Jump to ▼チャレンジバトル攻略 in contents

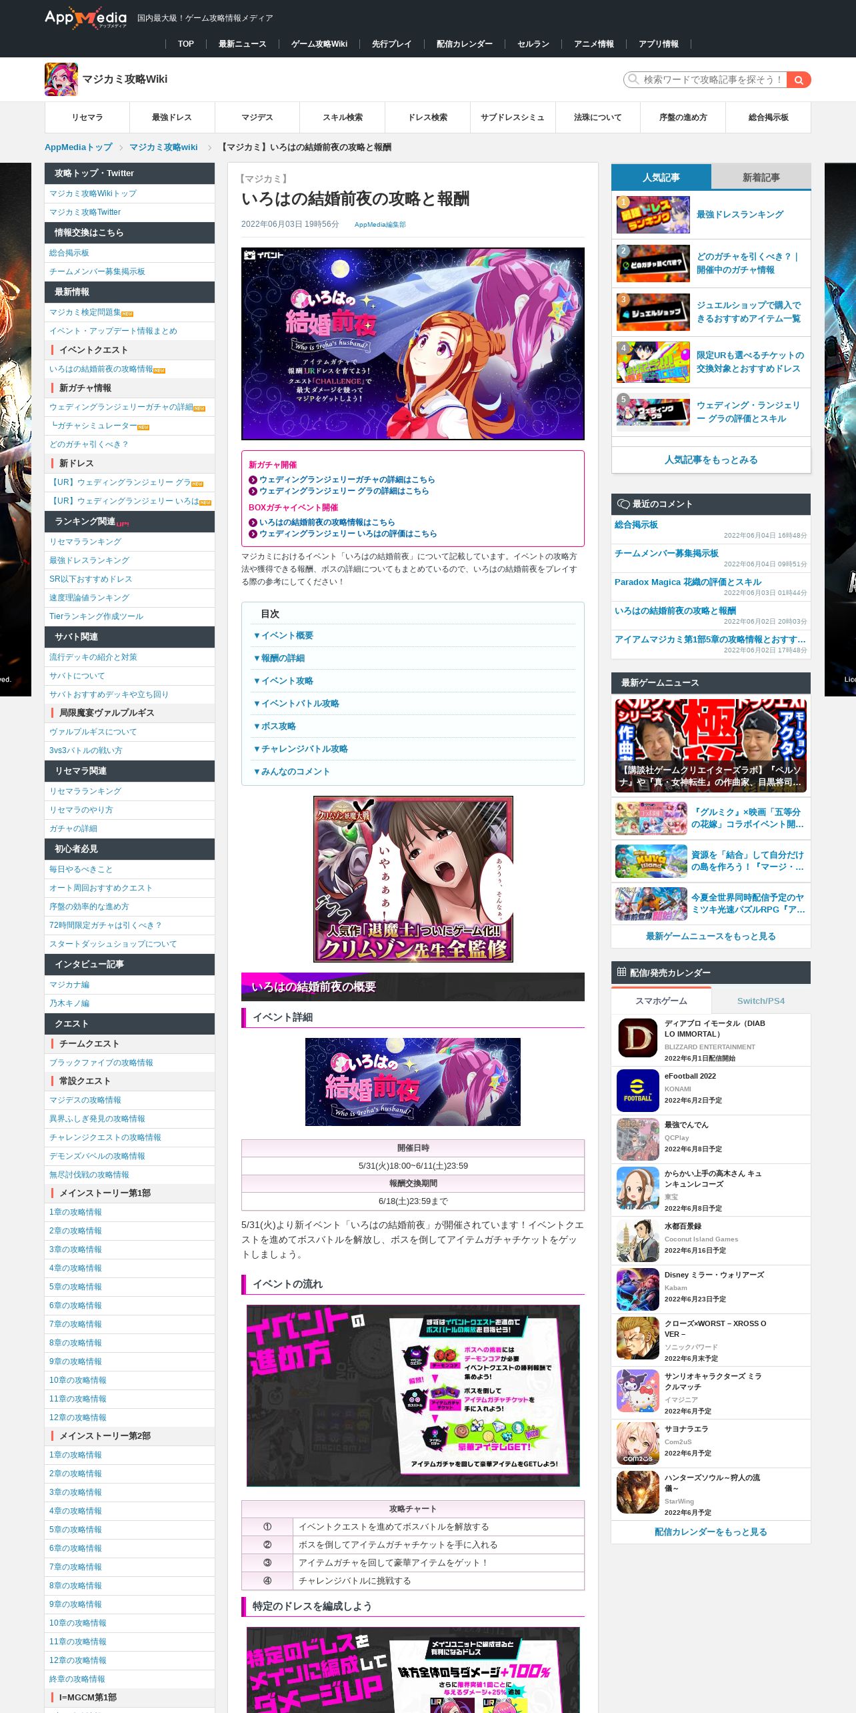click(x=301, y=749)
